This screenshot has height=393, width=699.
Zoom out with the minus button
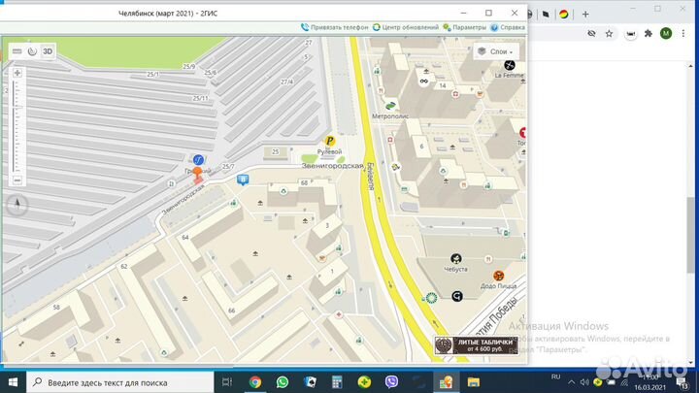pyautogui.click(x=17, y=180)
